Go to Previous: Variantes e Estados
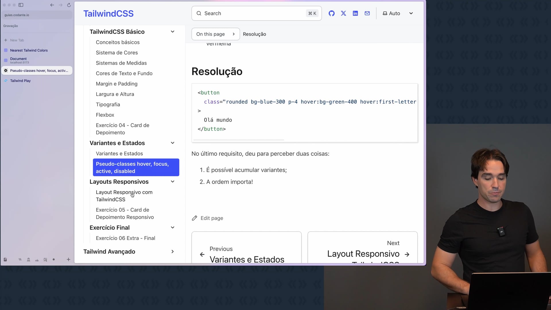Viewport: 551px width, 310px height. click(x=246, y=254)
